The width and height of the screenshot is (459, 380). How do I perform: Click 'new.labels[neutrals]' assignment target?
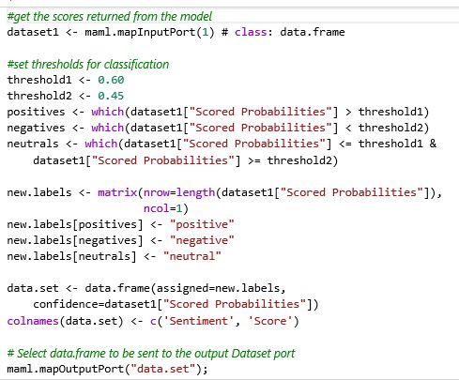tap(71, 256)
